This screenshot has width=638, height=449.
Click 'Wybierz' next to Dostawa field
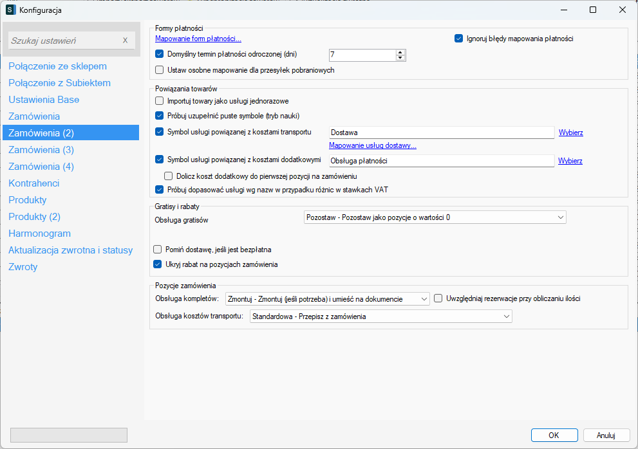(x=570, y=133)
